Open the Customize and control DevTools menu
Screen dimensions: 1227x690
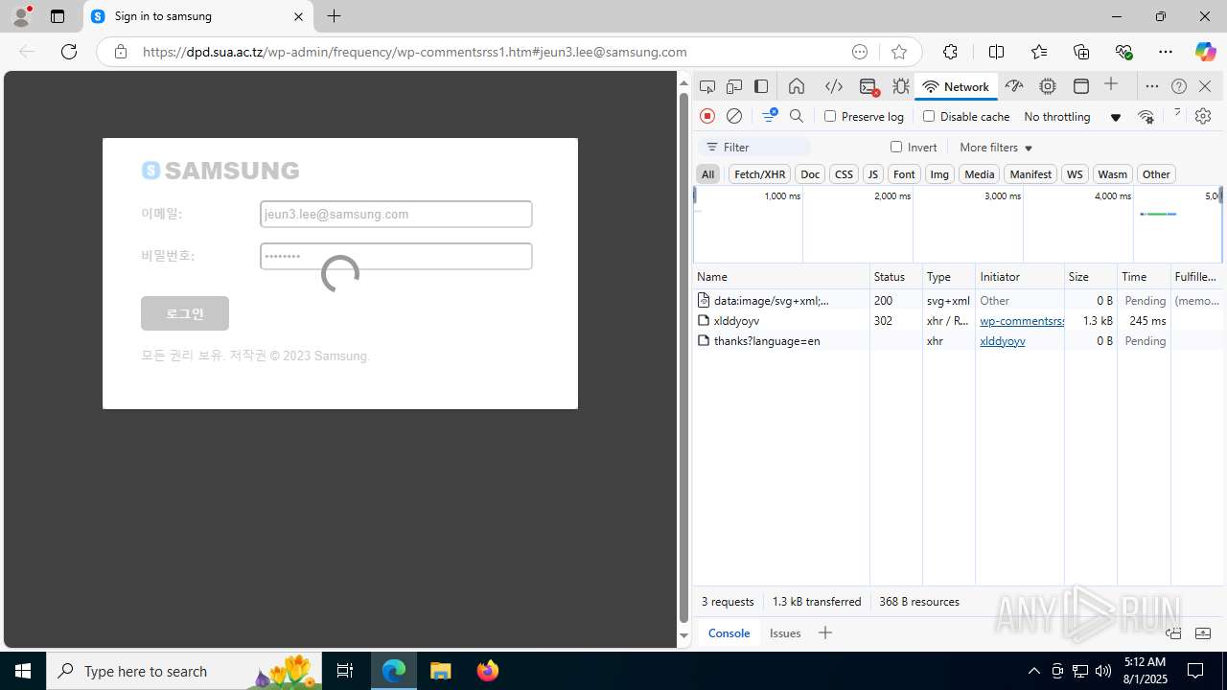pos(1152,86)
